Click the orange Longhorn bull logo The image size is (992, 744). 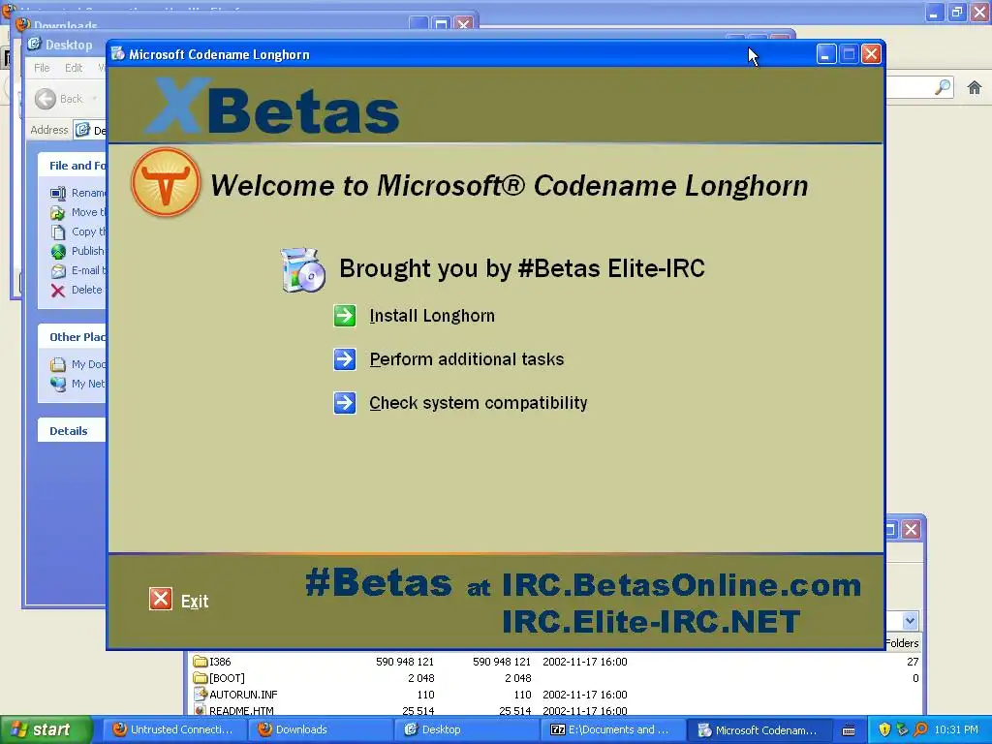(x=166, y=182)
